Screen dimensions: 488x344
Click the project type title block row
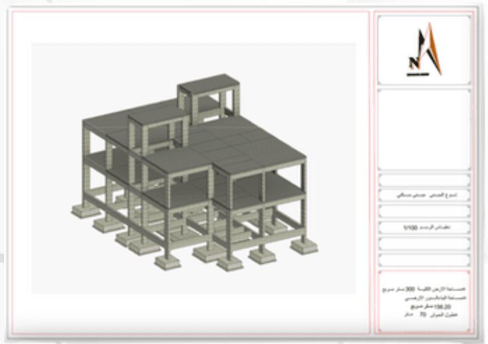[x=424, y=196]
